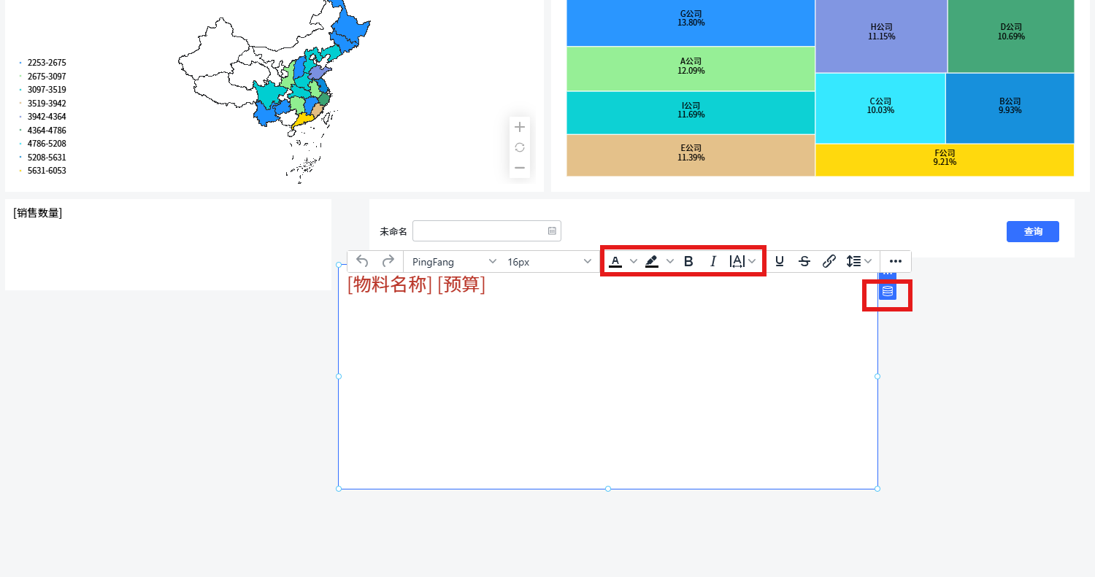The width and height of the screenshot is (1095, 577).
Task: Apply strikethrough to text
Action: click(804, 261)
